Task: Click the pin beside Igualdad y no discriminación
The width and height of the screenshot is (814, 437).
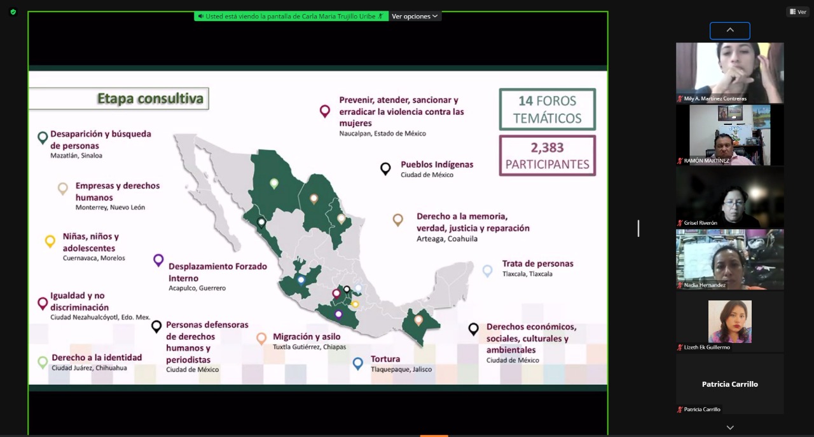Action: point(43,304)
